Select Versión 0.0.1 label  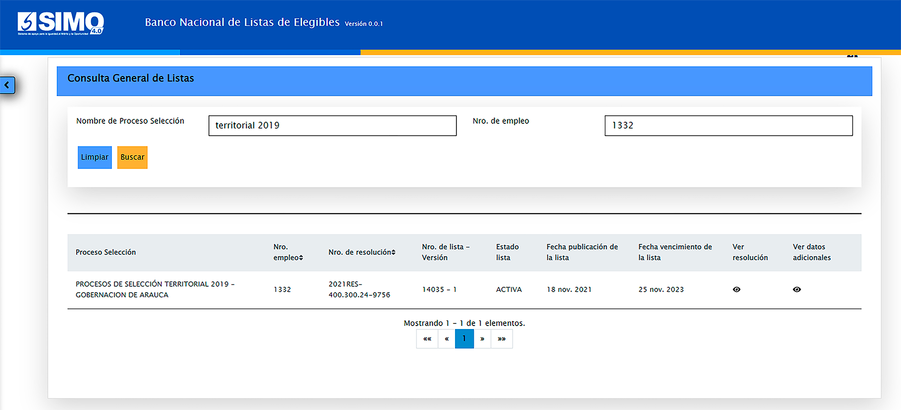point(364,24)
